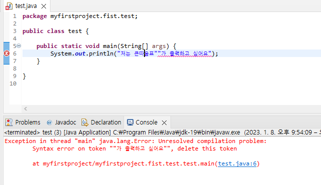
Task: Click line number 3 in the gutter
Action: click(14, 31)
